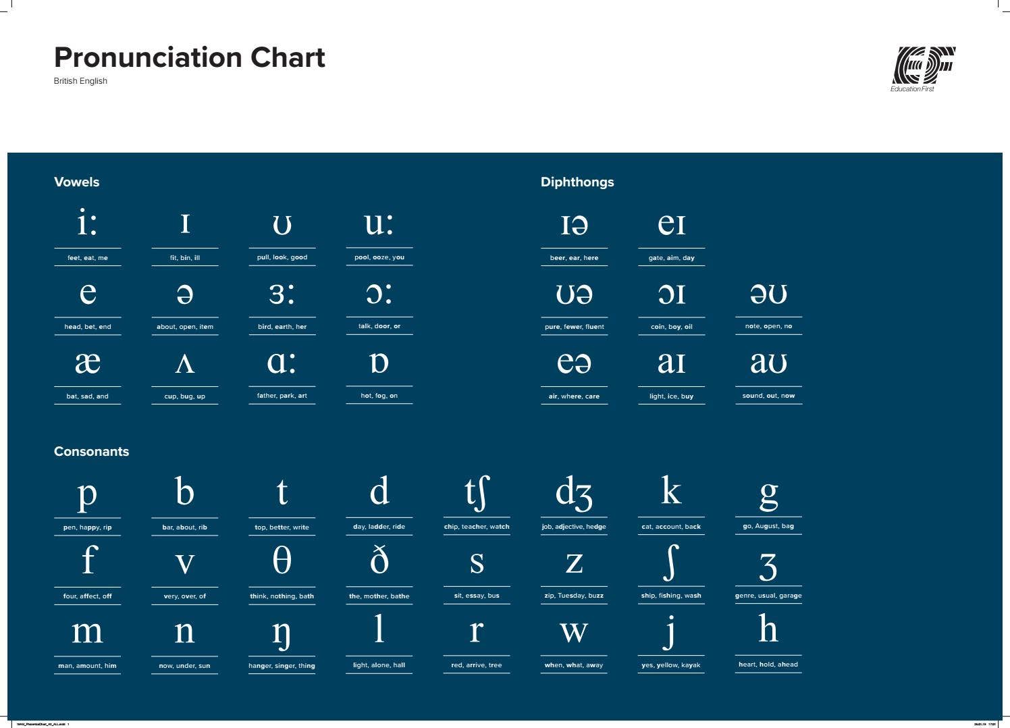
Task: Click the dʒ consonant symbol
Action: pyautogui.click(x=574, y=493)
